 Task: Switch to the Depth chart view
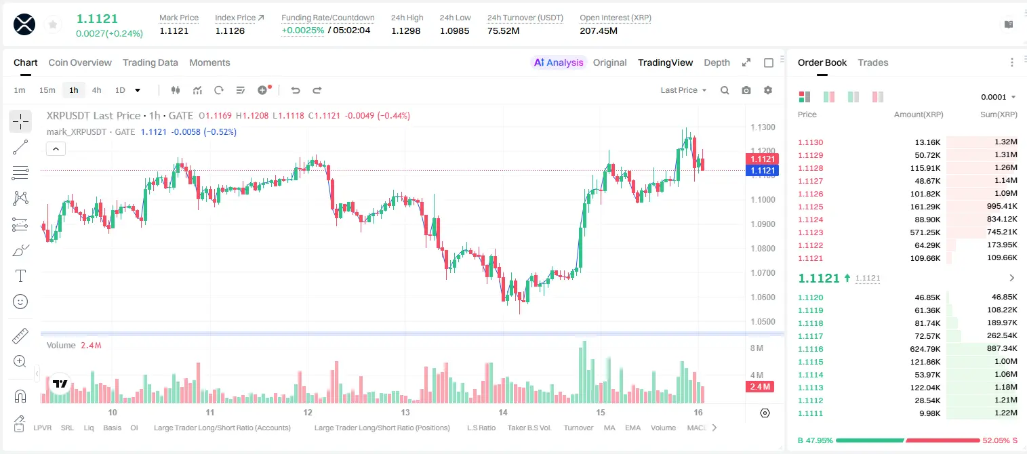pos(717,62)
